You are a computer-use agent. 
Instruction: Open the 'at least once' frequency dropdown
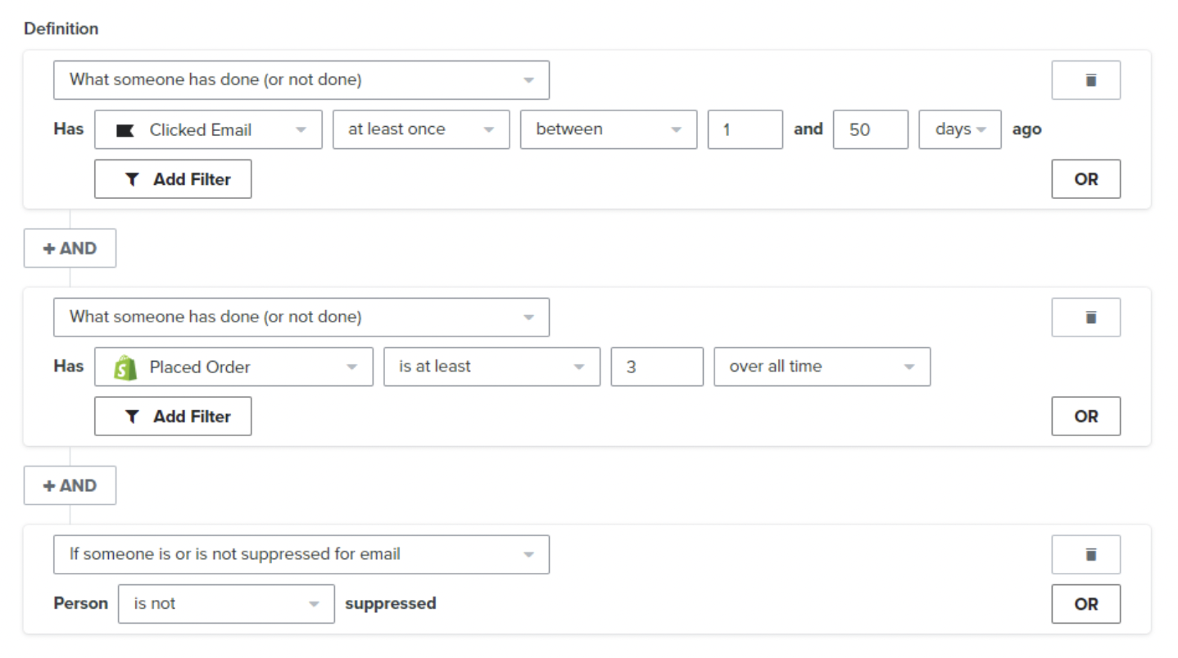click(x=421, y=129)
